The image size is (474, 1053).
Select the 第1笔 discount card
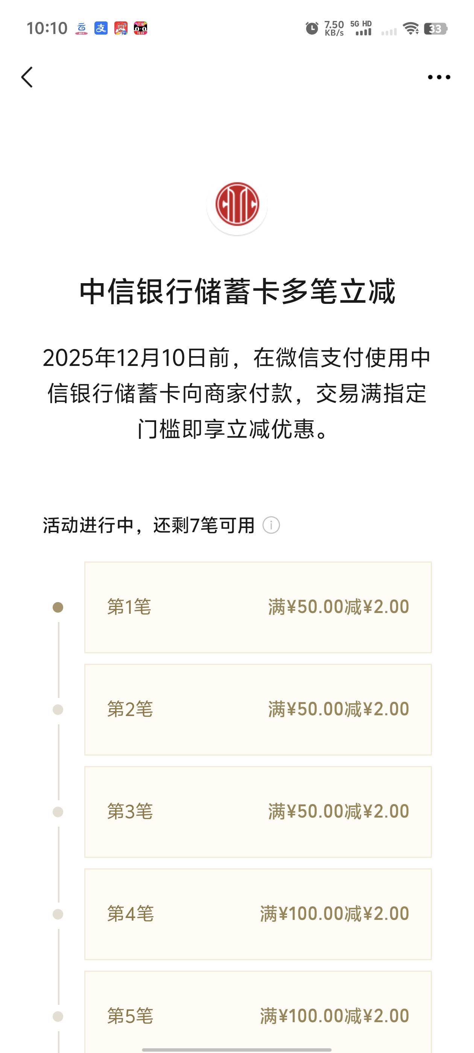coord(258,607)
